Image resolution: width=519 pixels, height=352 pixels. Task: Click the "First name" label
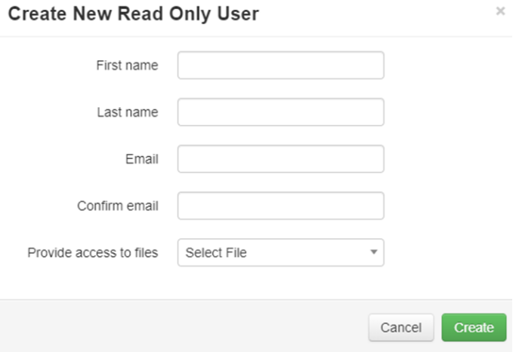[x=127, y=66]
